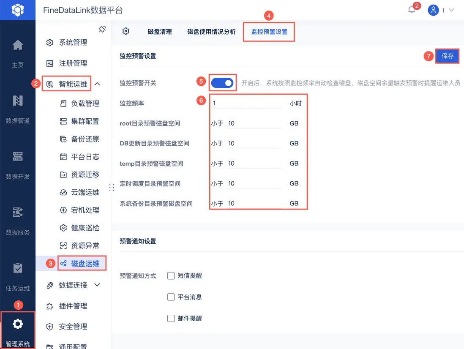464x349 pixels.
Task: Click the 健康巡检 icon
Action: [63, 228]
